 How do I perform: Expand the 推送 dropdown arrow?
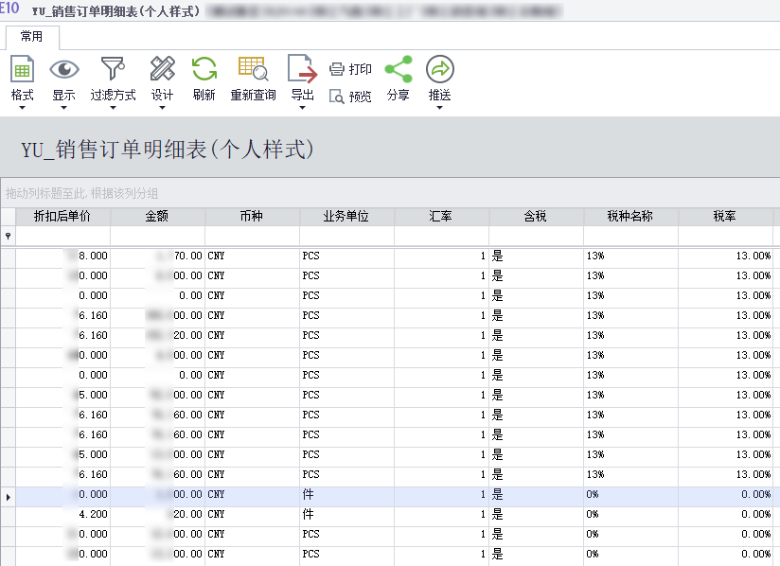pyautogui.click(x=439, y=108)
